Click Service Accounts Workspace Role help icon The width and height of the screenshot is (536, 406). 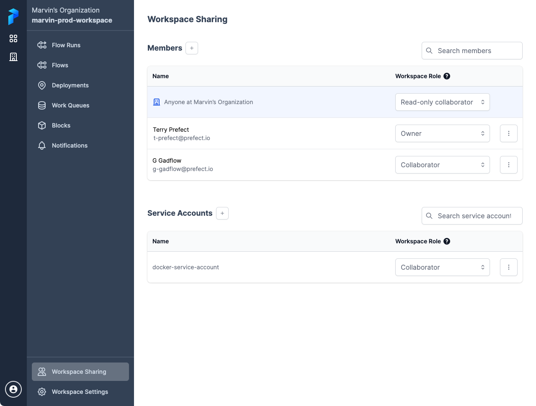(x=447, y=241)
